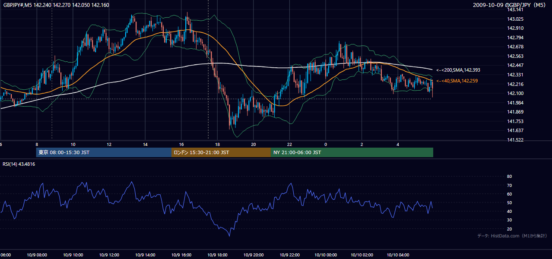The image size is (552, 259).
Task: Select the 東京 08:00-15:30 JST session bar
Action: 104,152
